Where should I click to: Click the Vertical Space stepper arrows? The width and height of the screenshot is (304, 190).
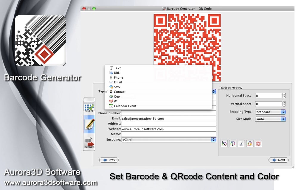[284, 104]
